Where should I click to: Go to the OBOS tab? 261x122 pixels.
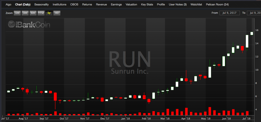74,5
